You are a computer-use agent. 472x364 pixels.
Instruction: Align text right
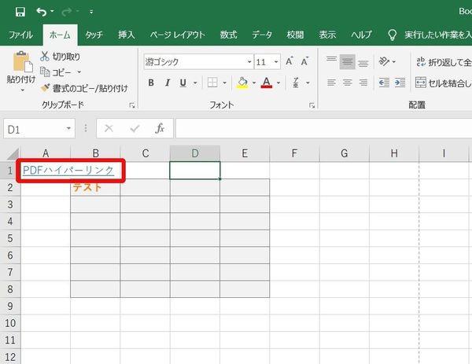click(363, 83)
